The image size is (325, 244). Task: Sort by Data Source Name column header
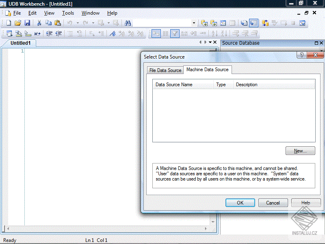183,85
